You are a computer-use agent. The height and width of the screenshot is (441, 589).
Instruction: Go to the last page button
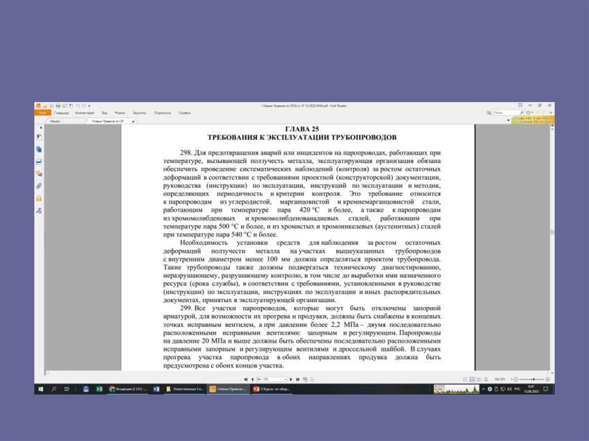[x=298, y=379]
